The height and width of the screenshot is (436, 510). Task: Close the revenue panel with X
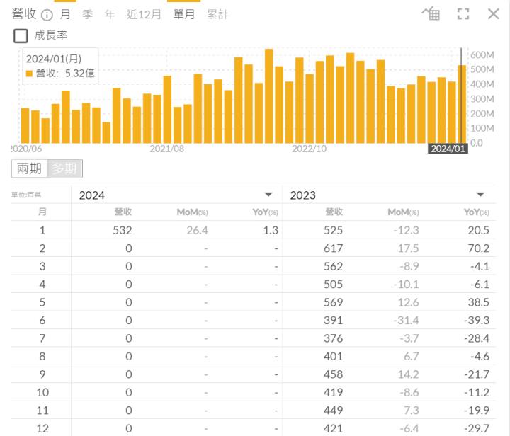[x=494, y=13]
